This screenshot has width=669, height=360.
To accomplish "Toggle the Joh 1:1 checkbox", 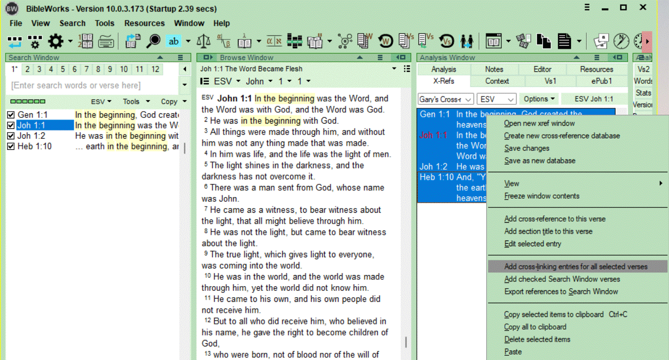I will (x=10, y=125).
